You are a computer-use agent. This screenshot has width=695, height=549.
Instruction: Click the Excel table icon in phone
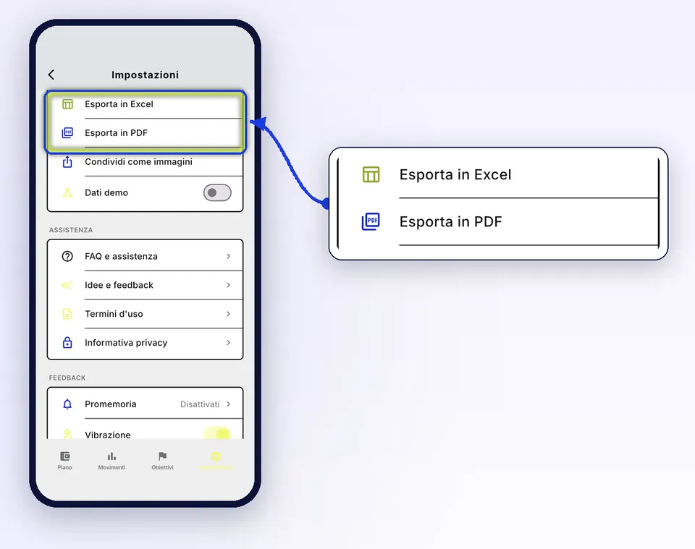(x=67, y=104)
